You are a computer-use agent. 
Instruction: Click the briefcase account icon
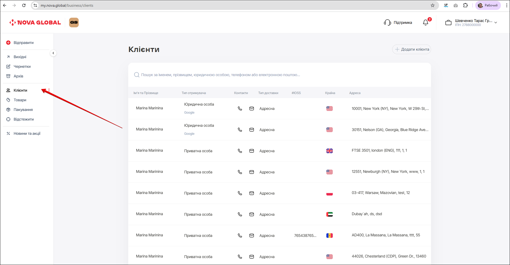click(448, 23)
